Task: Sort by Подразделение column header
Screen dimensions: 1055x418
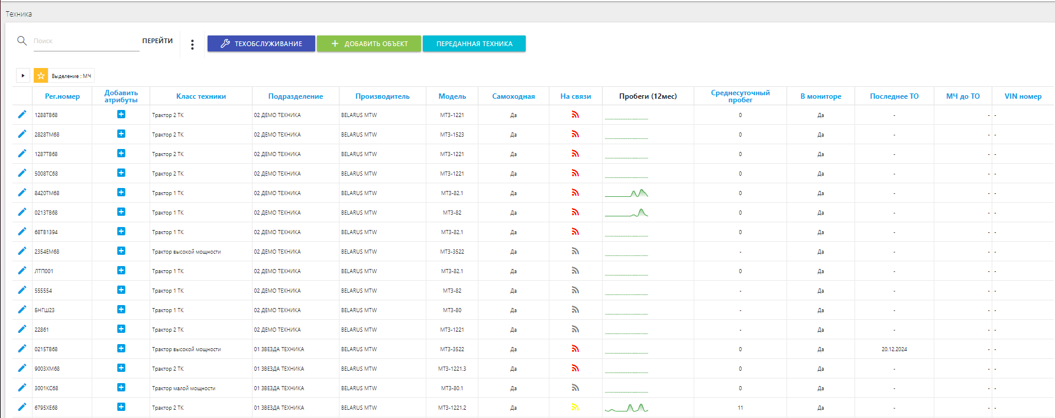Action: [x=295, y=96]
